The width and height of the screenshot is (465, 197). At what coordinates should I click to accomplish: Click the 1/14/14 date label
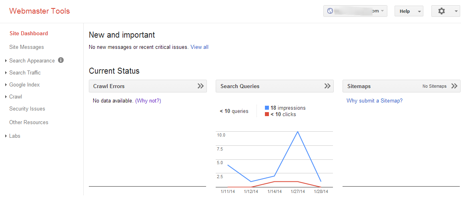[275, 192]
